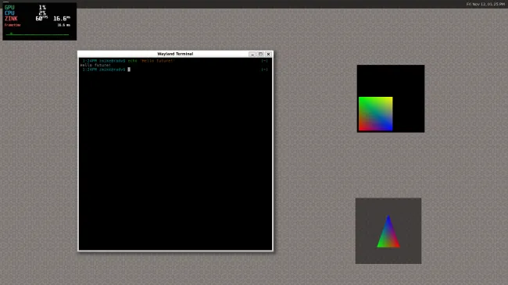508x285 pixels.
Task: Click the ZINK label in performance overlay
Action: [x=11, y=19]
